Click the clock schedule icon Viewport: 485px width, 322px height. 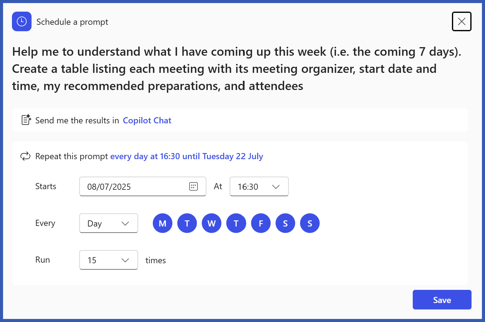click(x=22, y=21)
